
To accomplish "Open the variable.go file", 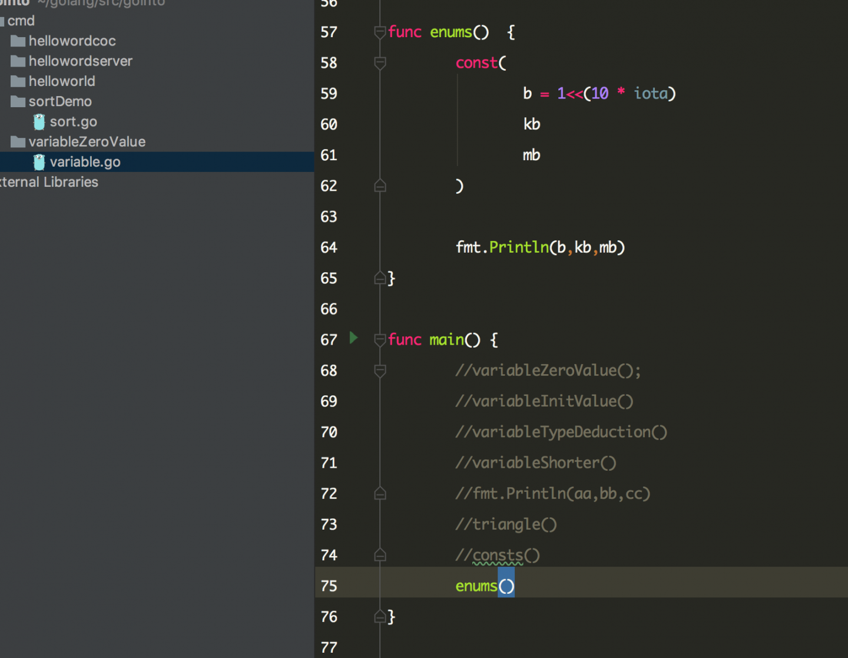I will pyautogui.click(x=85, y=162).
